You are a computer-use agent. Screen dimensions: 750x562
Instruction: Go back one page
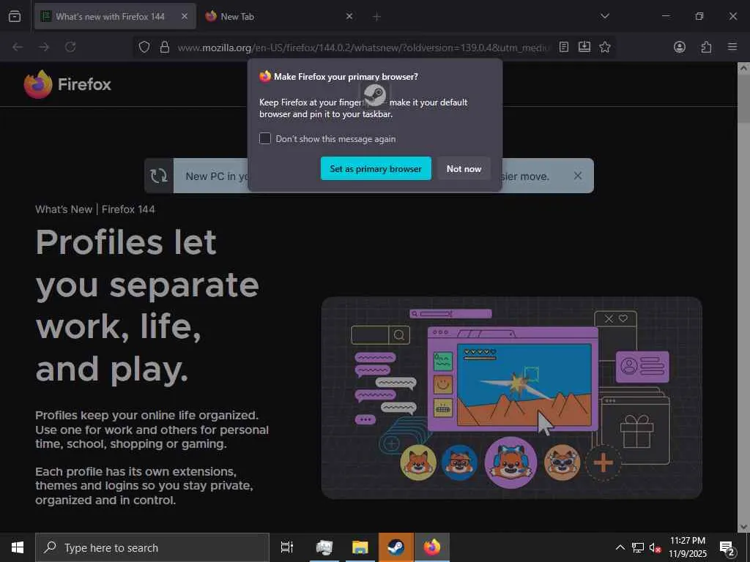18,47
